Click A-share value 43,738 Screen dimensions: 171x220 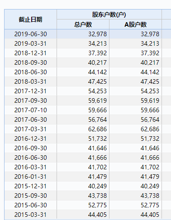point(150,196)
